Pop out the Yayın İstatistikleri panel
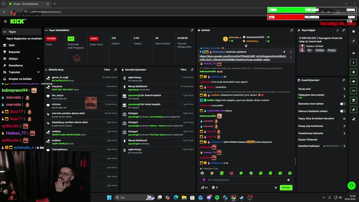The width and height of the screenshot is (359, 202). click(192, 30)
